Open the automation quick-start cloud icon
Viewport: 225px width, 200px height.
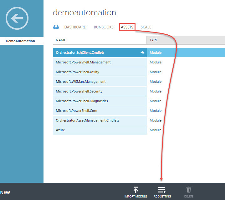(x=56, y=27)
